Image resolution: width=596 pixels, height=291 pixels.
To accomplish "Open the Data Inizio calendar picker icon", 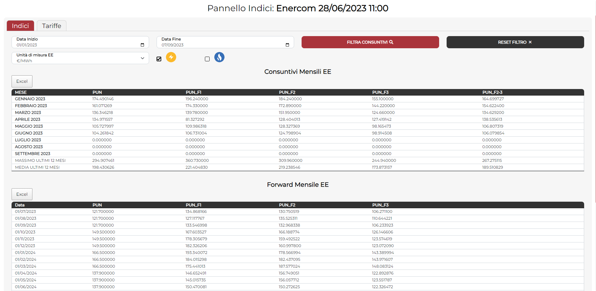I will click(x=142, y=45).
